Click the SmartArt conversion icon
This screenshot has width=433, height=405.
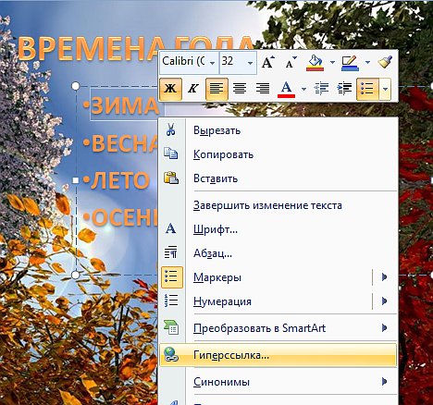pyautogui.click(x=171, y=327)
